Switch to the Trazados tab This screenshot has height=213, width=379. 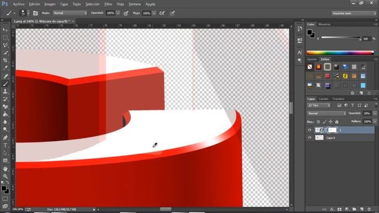338,99
